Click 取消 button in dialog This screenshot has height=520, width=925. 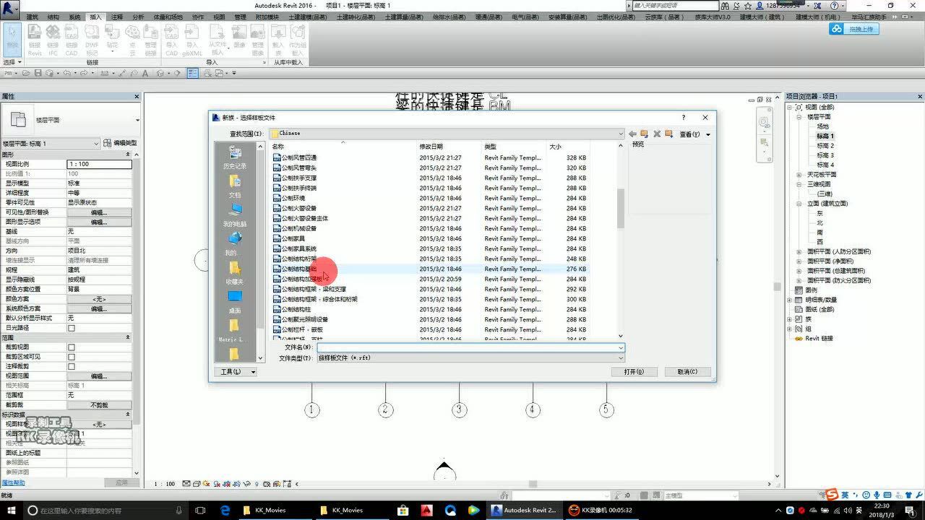click(687, 372)
